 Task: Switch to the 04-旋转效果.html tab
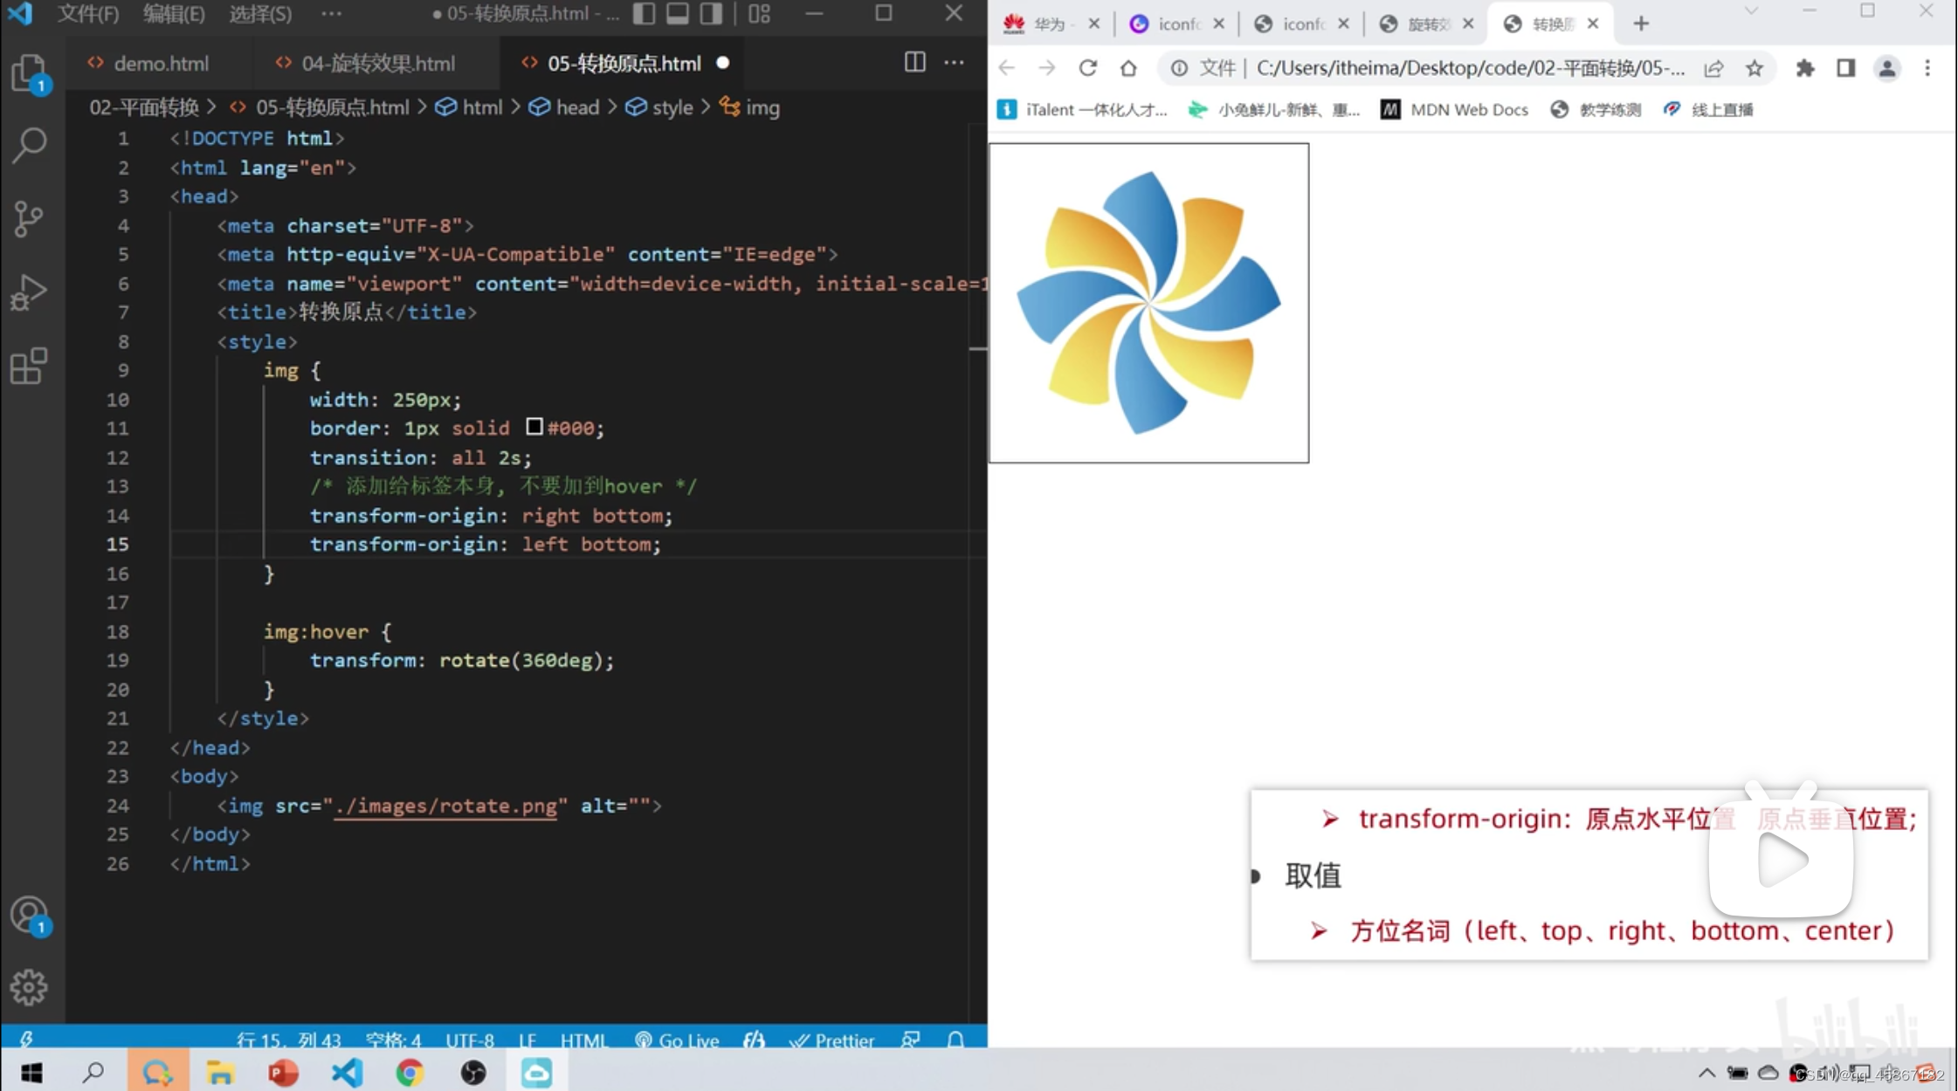click(378, 62)
